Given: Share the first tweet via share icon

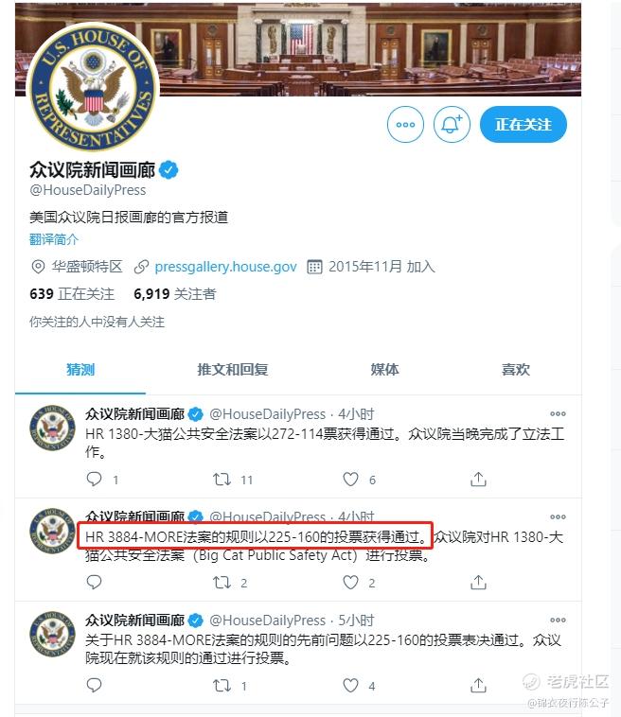Looking at the screenshot, I should pos(478,479).
